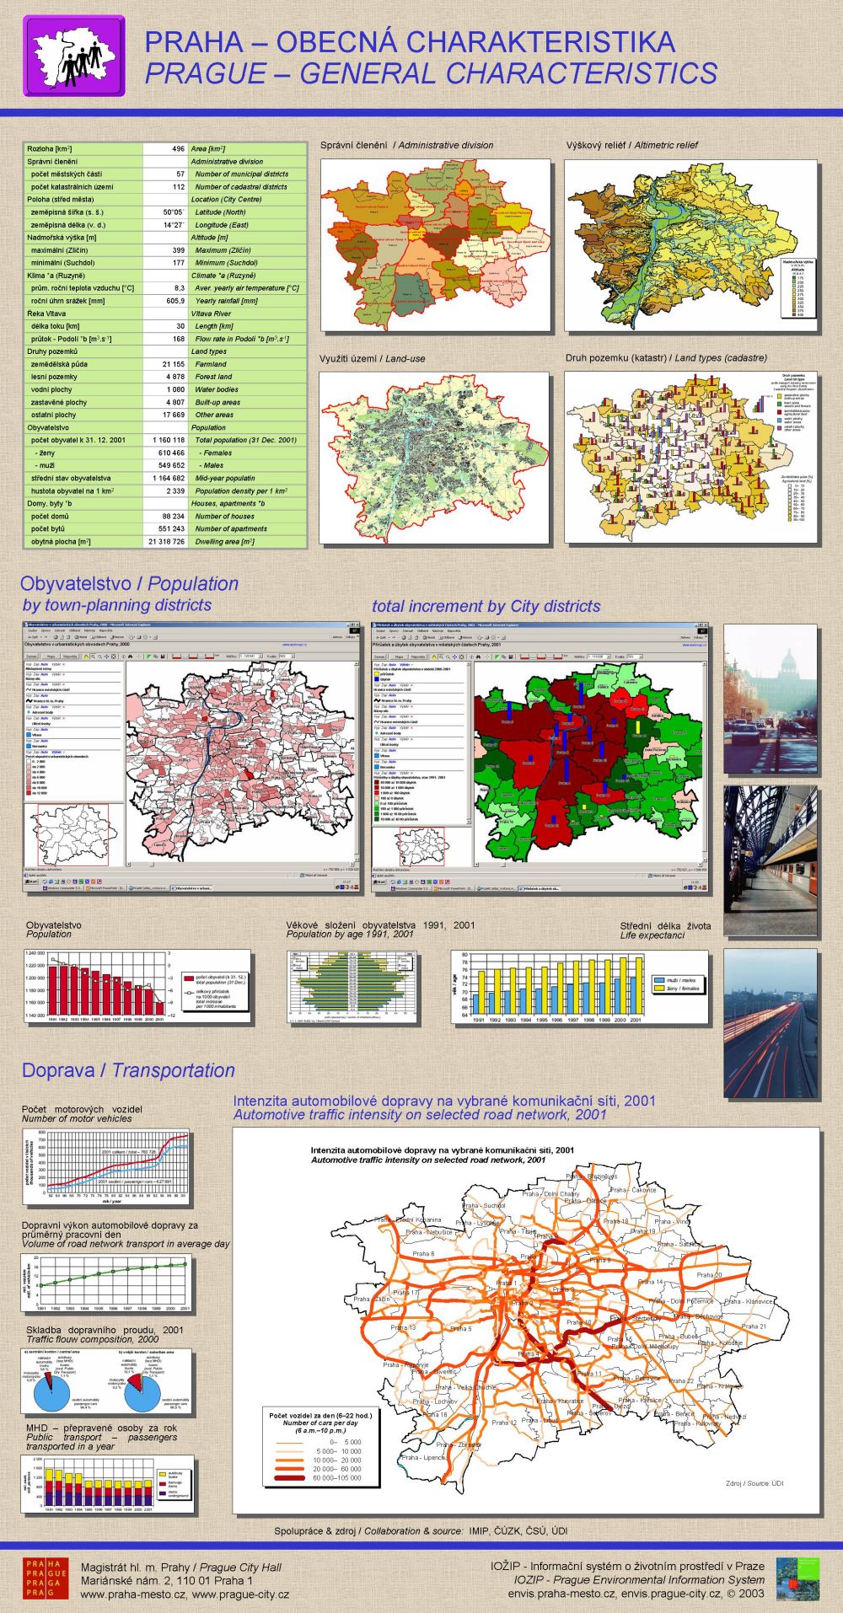This screenshot has width=843, height=1613.
Task: Click the 60 000–105 000 traffic legend line
Action: [x=289, y=1478]
